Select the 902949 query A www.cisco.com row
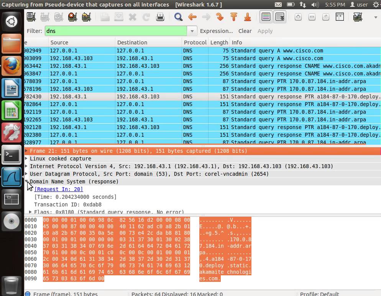381x296 pixels. [x=202, y=51]
